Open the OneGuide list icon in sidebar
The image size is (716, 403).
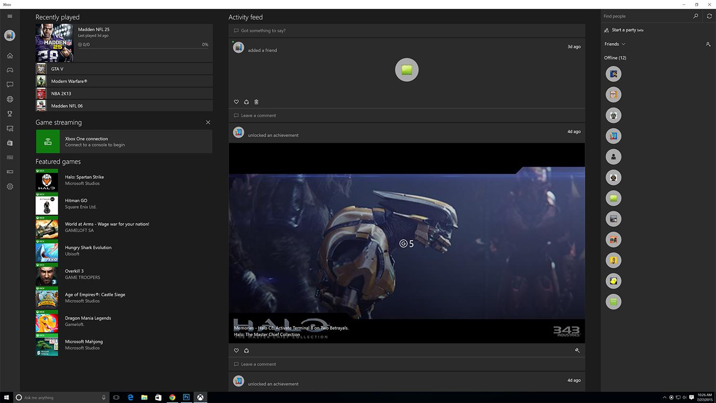10,158
